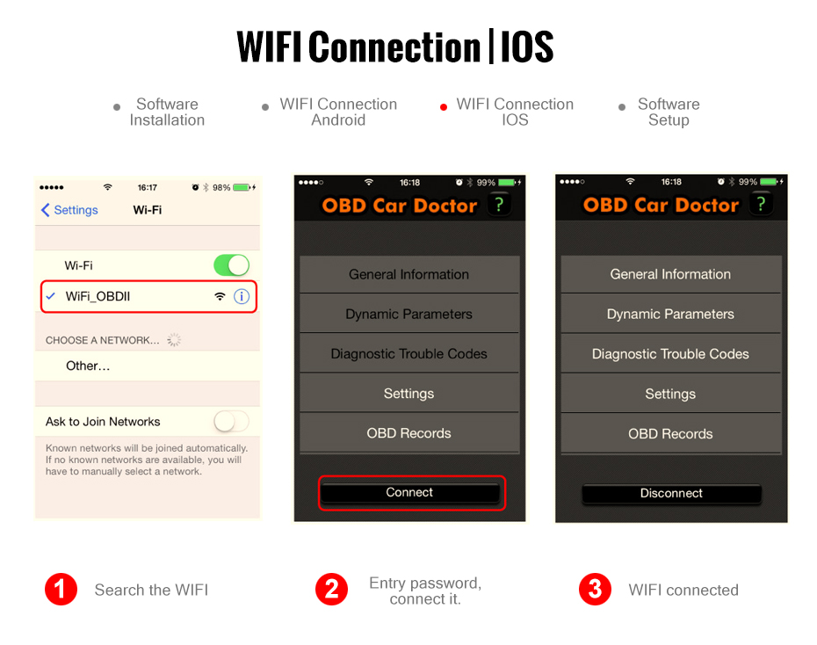Open Other… network option
The height and width of the screenshot is (645, 817).
click(148, 366)
